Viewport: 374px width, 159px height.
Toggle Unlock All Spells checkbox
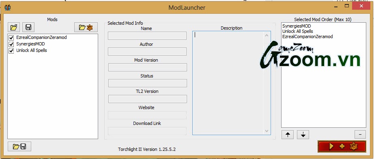[11, 51]
